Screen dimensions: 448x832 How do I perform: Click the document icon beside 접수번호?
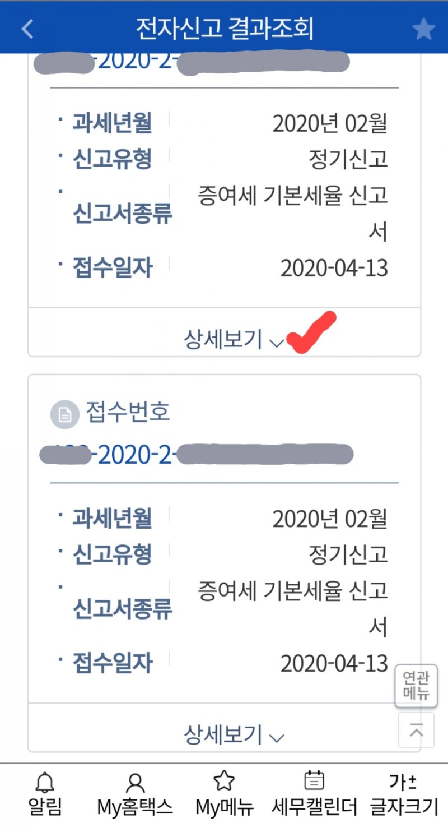click(65, 414)
